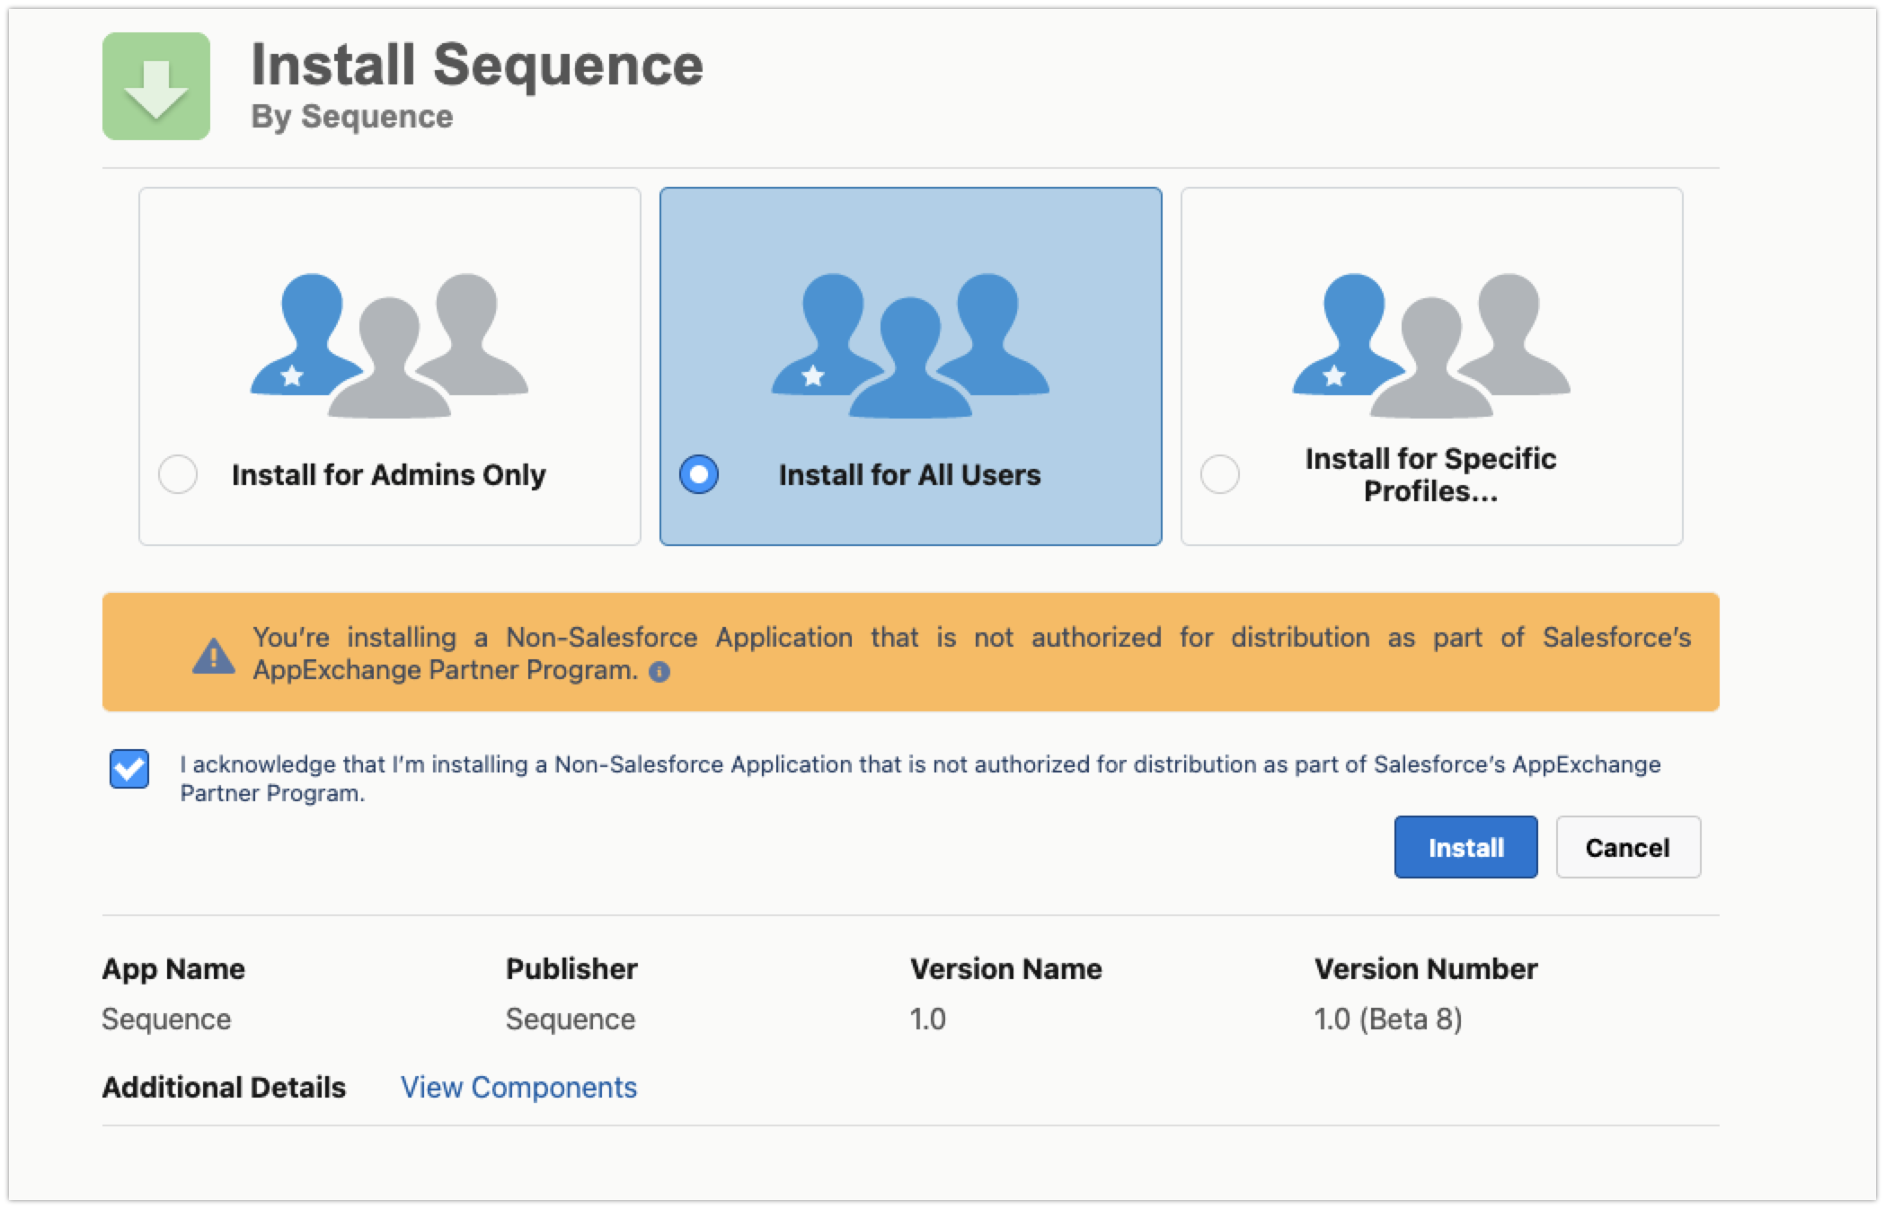
Task: Click the 'Publisher' column heading
Action: pyautogui.click(x=571, y=968)
